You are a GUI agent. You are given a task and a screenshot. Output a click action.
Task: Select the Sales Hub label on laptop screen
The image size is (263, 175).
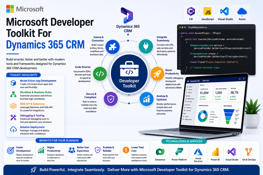(x=206, y=81)
